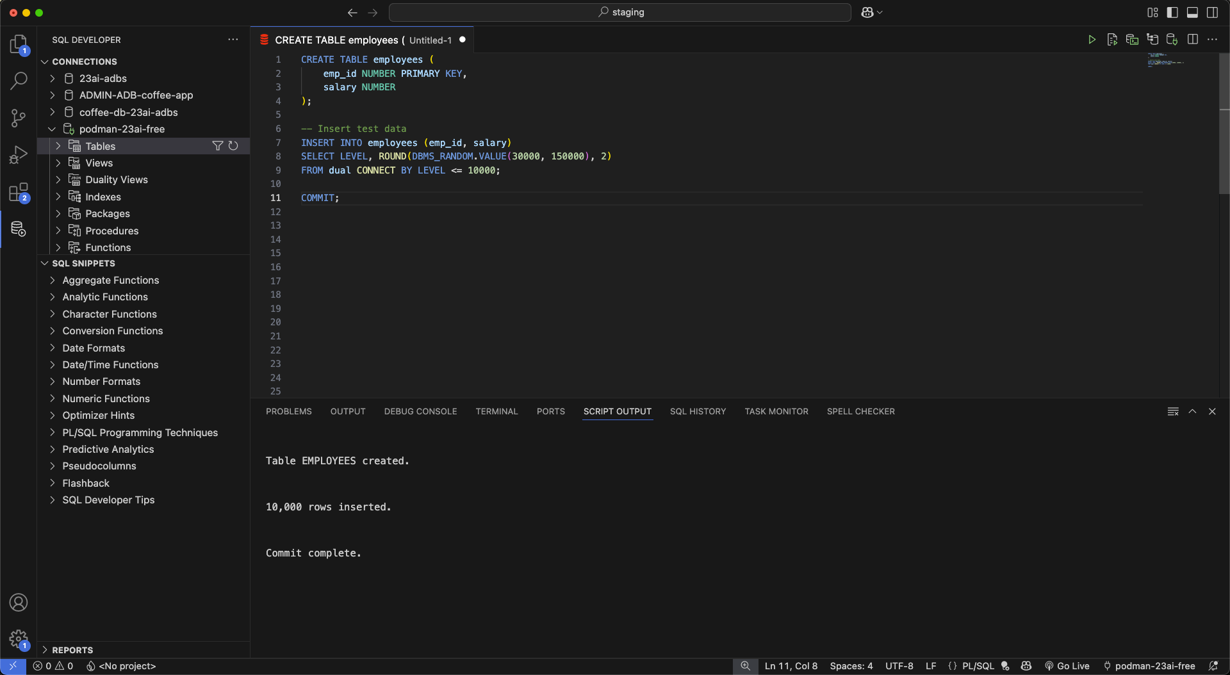Split the editor to the right
This screenshot has width=1230, height=675.
point(1192,40)
